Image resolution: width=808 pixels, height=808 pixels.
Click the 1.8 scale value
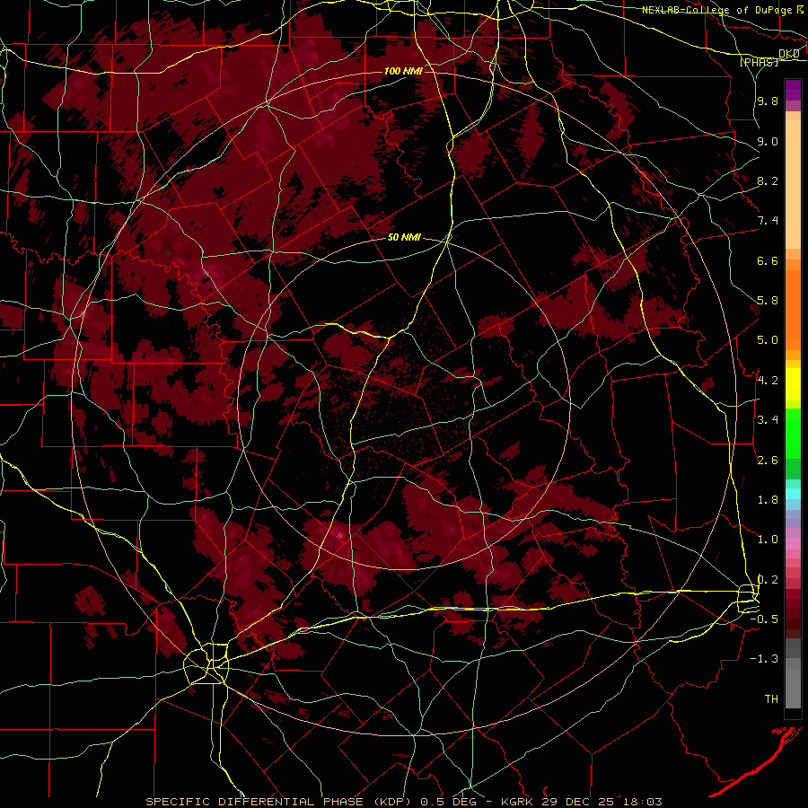[x=768, y=500]
